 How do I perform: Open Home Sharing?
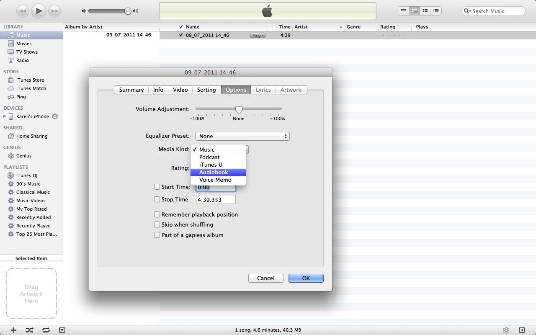click(31, 136)
